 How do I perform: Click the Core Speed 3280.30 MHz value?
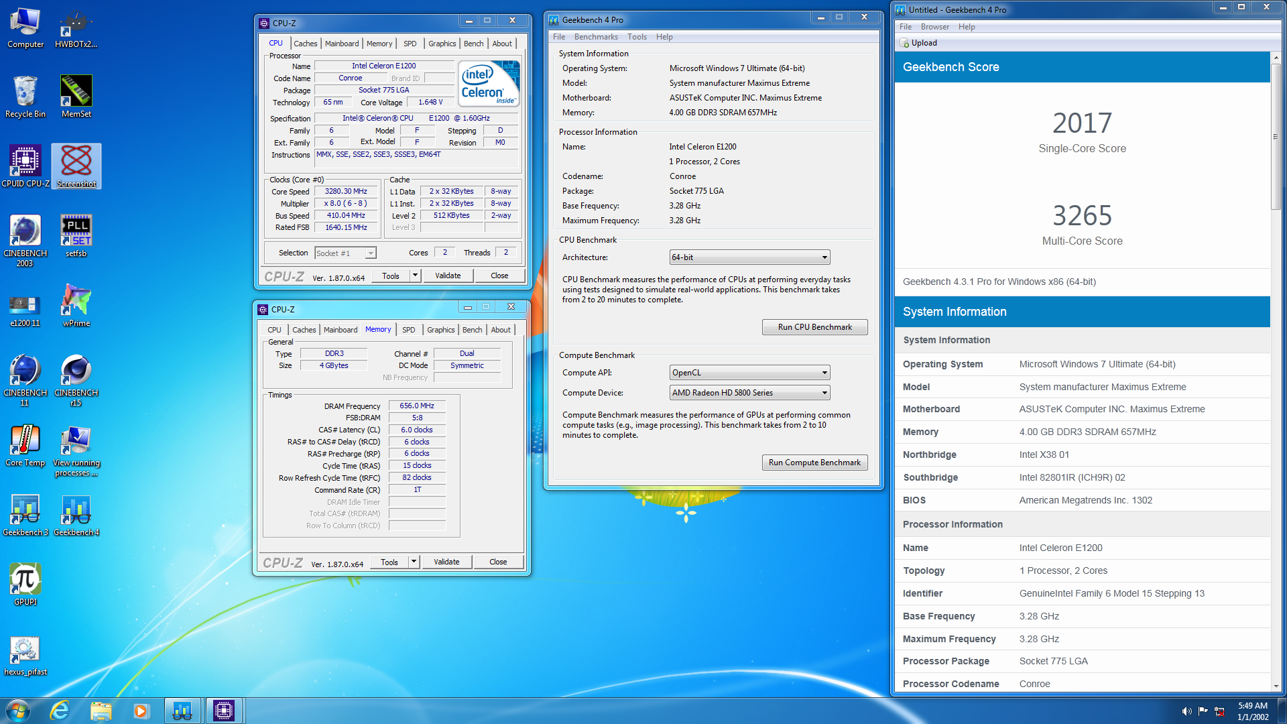coord(346,192)
